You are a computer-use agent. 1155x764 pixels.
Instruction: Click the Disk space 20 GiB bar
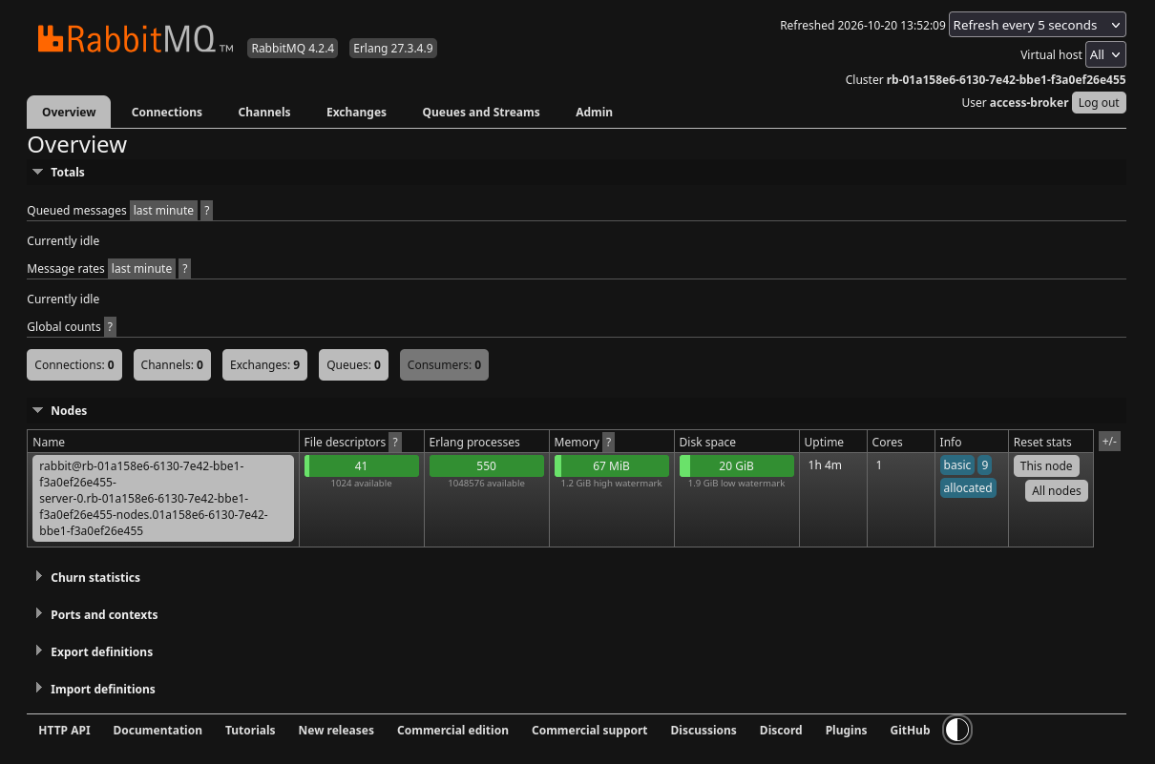click(737, 466)
